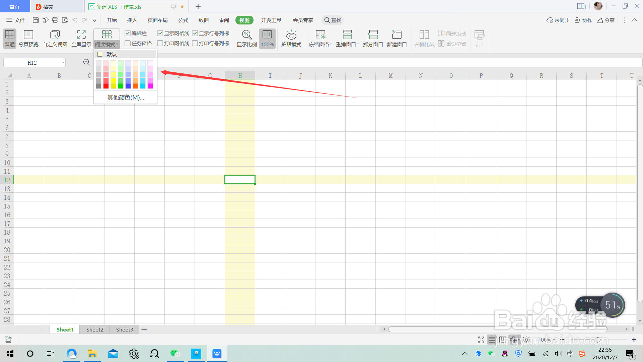Reset zoom with the 100% button
The image size is (643, 362).
pyautogui.click(x=267, y=38)
